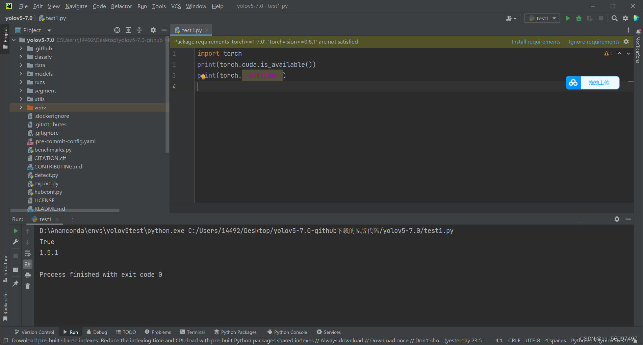Select export.py in the project tree
The height and width of the screenshot is (345, 643).
46,183
